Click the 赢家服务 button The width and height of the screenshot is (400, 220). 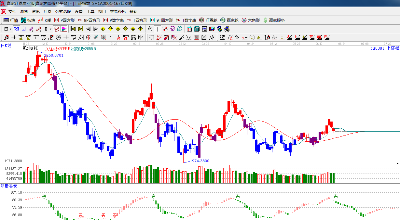coord(274,20)
